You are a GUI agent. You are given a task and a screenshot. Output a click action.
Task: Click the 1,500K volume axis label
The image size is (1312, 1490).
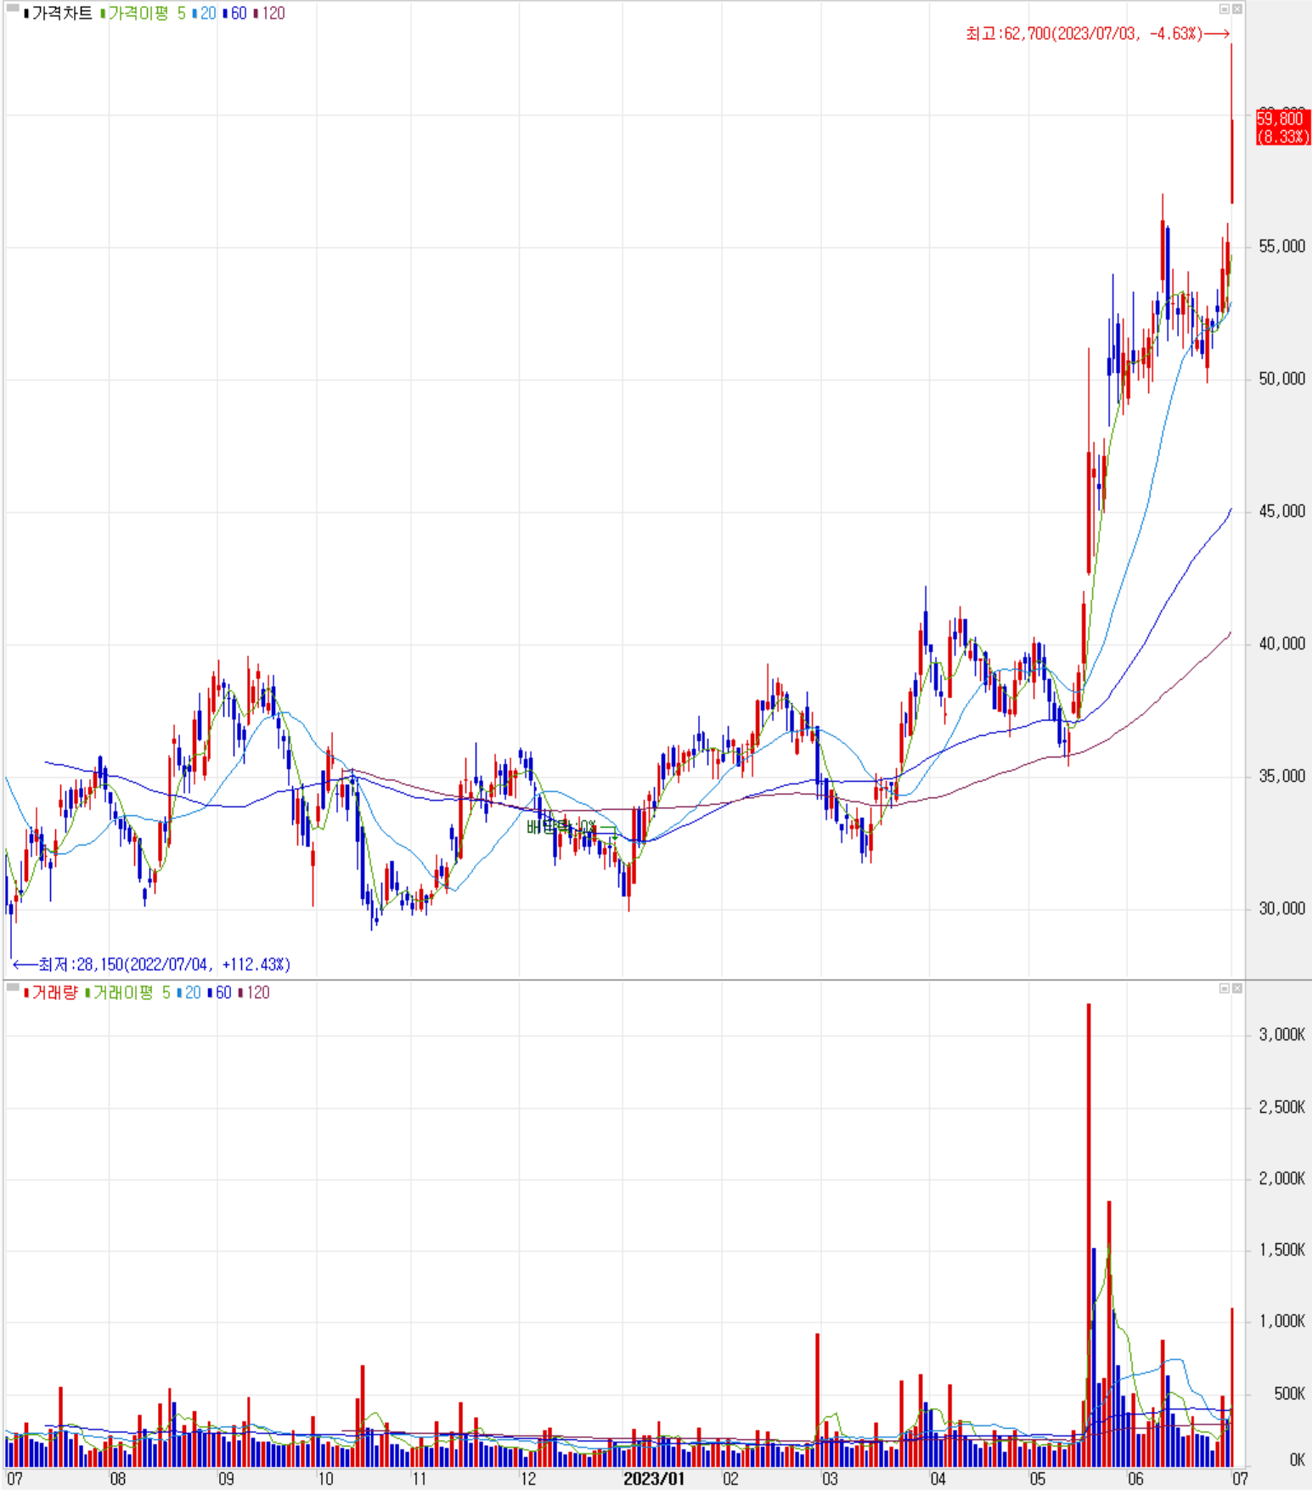pyautogui.click(x=1281, y=1250)
